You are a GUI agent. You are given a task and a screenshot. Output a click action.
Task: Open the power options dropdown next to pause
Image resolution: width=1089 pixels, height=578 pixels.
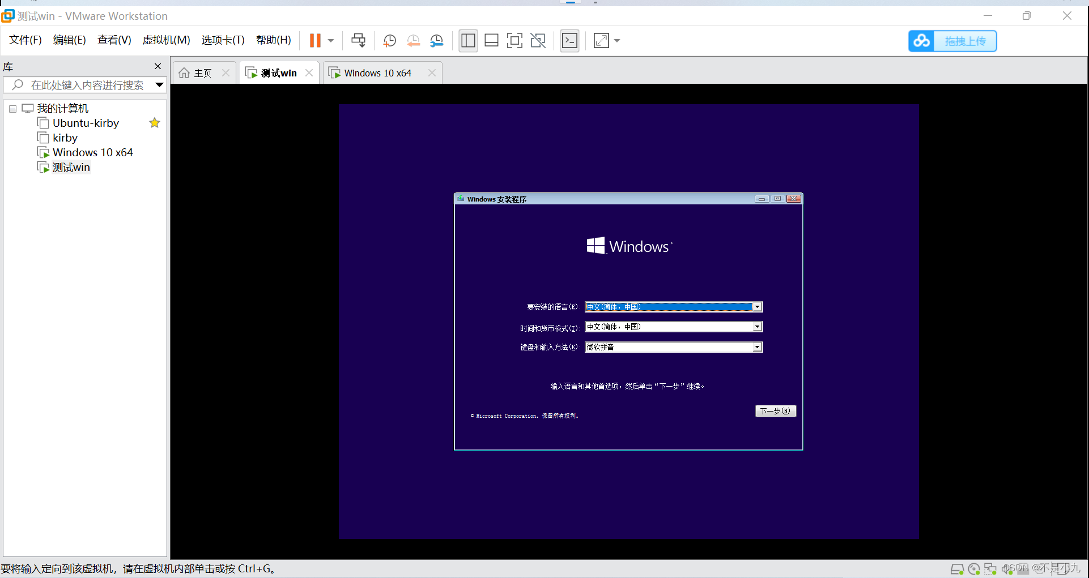tap(331, 41)
